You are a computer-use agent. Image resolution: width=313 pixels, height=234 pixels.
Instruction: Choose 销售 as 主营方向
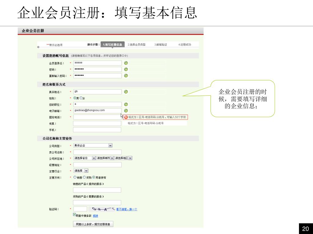pos(75,177)
